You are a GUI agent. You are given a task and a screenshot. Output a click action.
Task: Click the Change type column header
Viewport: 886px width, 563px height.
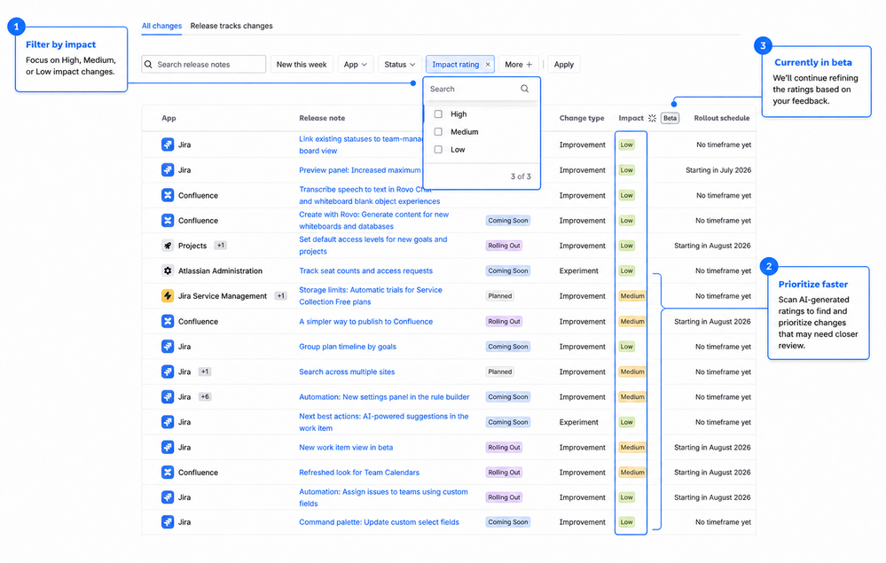tap(582, 118)
